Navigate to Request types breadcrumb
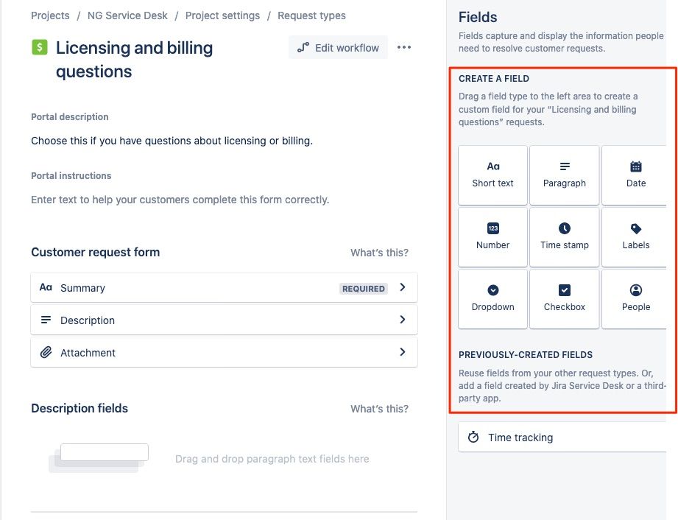The width and height of the screenshot is (678, 520). point(311,15)
